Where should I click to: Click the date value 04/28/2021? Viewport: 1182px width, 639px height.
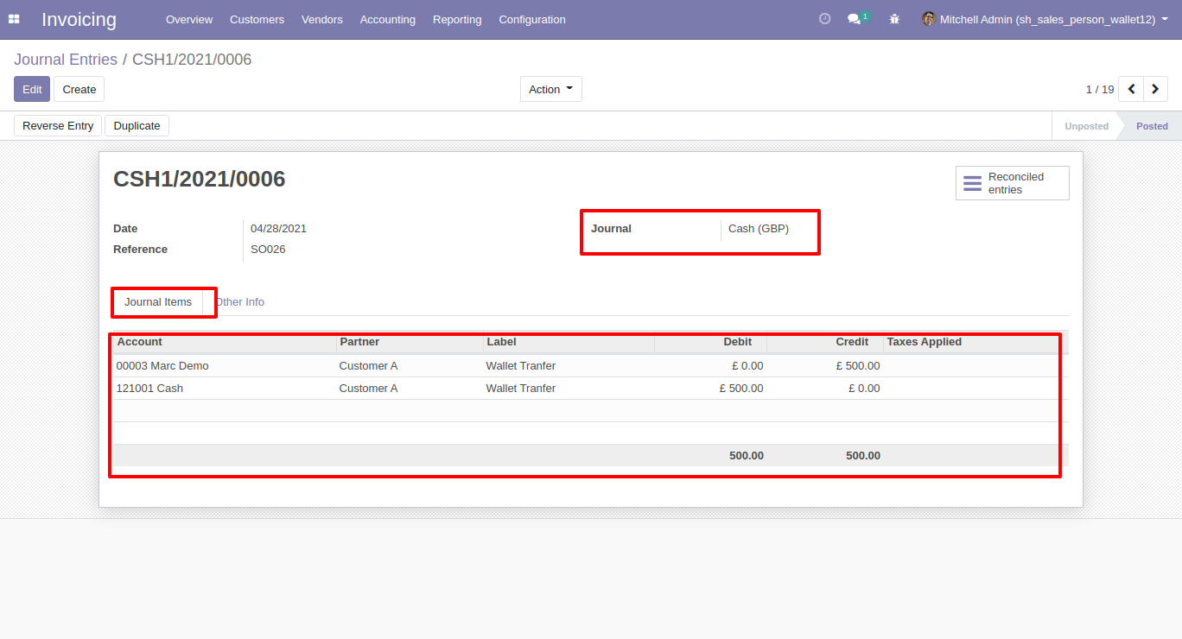278,229
